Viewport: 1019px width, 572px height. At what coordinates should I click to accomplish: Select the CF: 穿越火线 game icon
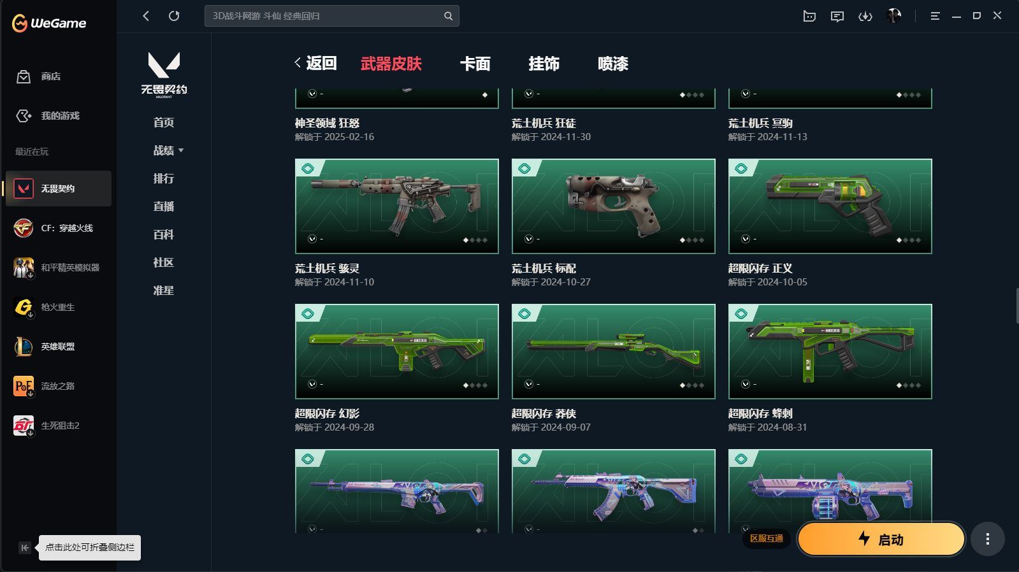24,228
